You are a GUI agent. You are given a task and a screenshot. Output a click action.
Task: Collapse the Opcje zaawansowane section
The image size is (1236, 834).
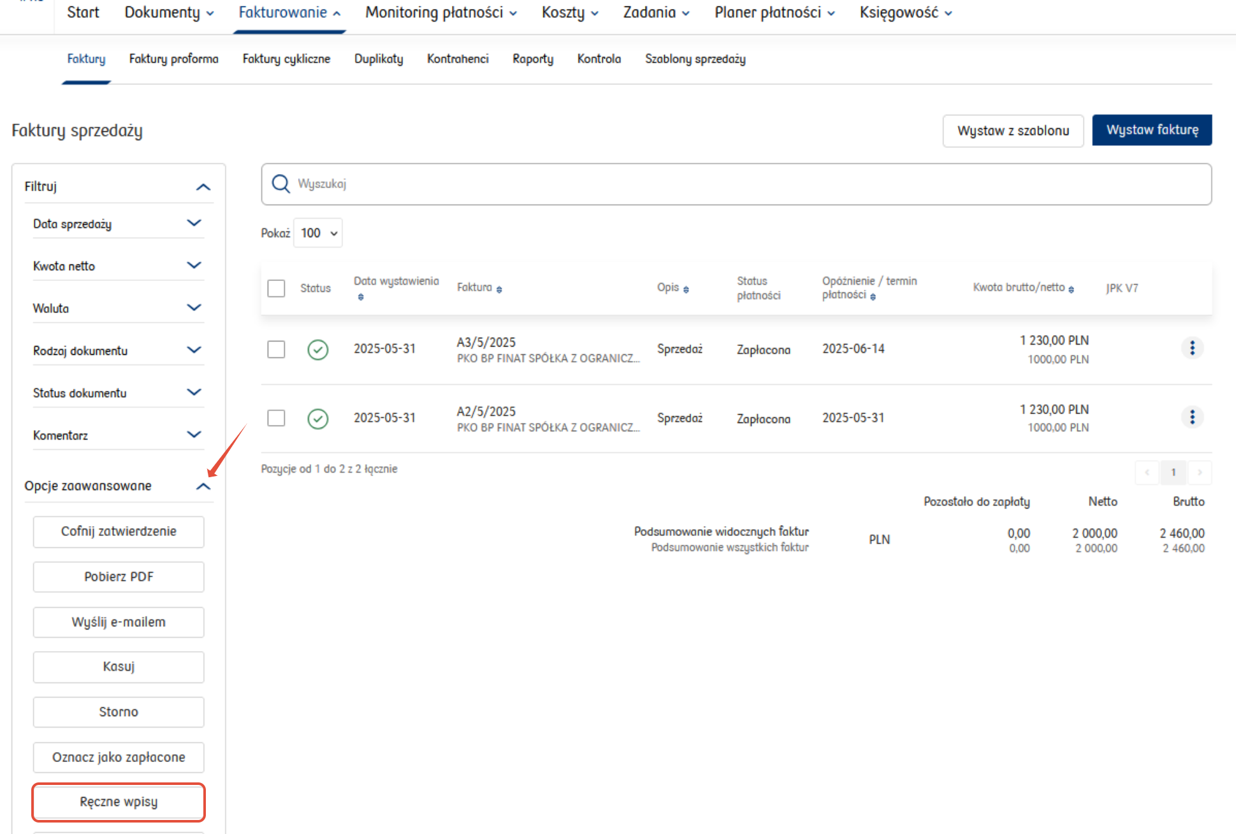[203, 487]
